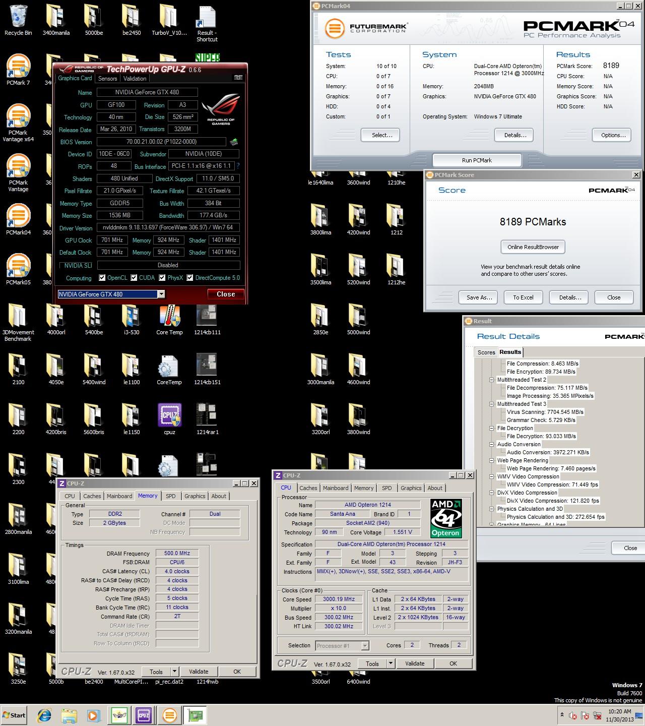Open the Mainboard tab in CPU-Z processor window
The height and width of the screenshot is (726, 645).
point(336,488)
